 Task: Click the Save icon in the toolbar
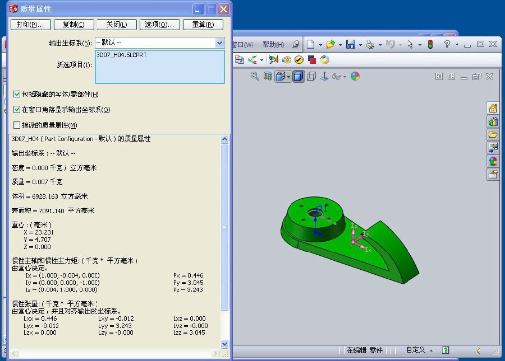(x=350, y=44)
